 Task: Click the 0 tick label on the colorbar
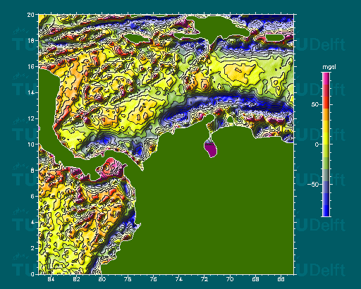317,144
